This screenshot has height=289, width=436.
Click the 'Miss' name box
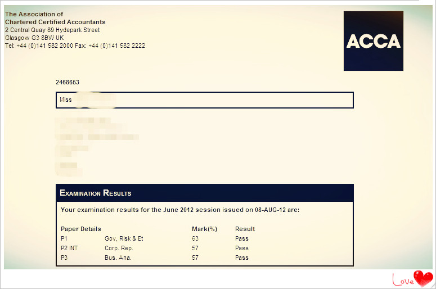[x=205, y=100]
